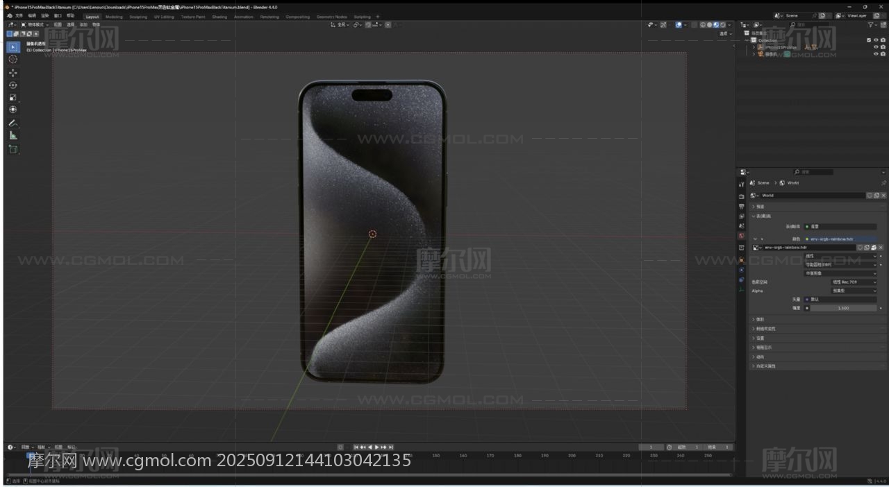Viewport: 889px width, 487px height.
Task: Set rendered viewport shading
Action: coord(723,25)
